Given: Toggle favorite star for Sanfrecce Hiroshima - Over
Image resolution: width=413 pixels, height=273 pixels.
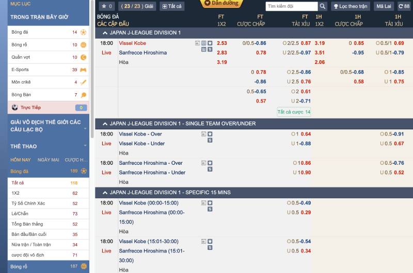Looking at the screenshot, I should pos(210,163).
